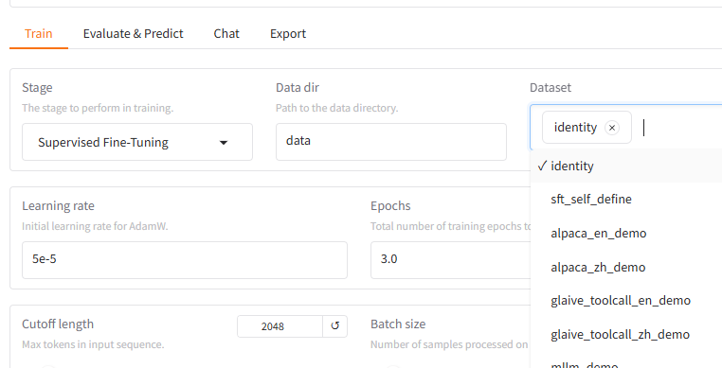Viewport: 722px width, 368px height.
Task: Open the Evaluate & Predict tab
Action: point(133,33)
